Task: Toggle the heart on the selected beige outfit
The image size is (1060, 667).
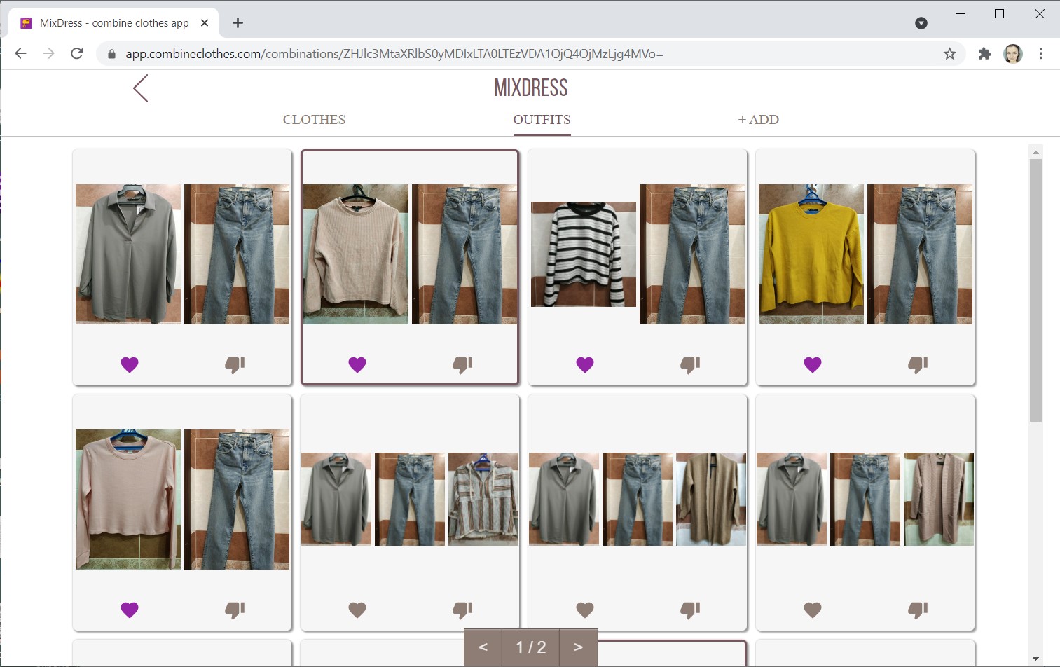Action: (x=357, y=364)
